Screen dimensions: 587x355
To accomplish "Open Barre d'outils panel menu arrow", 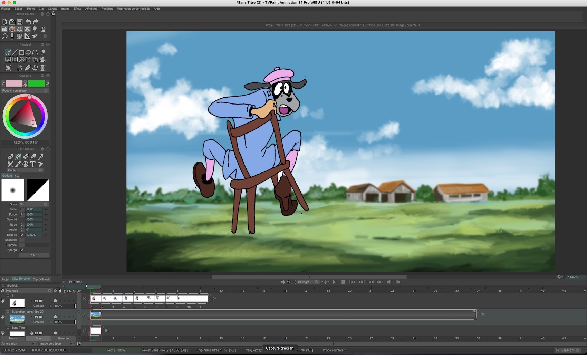I will [42, 14].
